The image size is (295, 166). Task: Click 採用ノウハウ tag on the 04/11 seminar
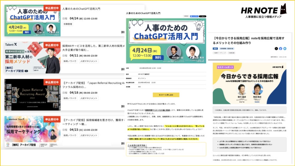(x=70, y=61)
